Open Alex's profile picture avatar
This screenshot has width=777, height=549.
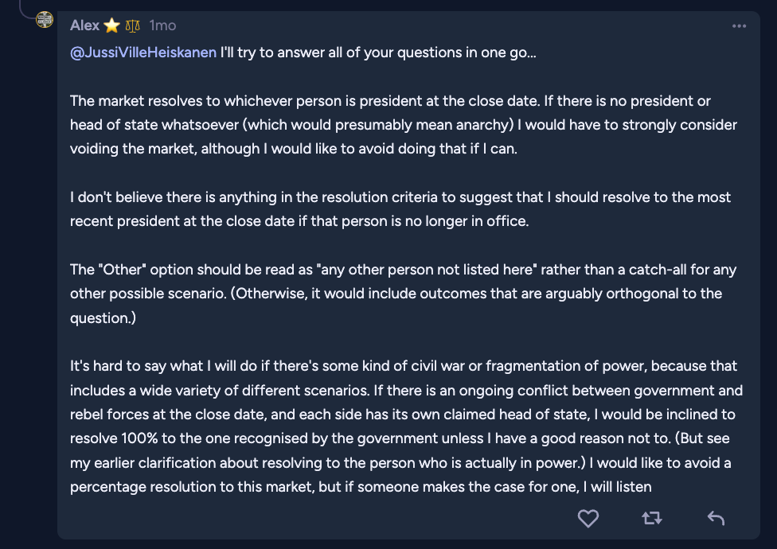tap(45, 20)
